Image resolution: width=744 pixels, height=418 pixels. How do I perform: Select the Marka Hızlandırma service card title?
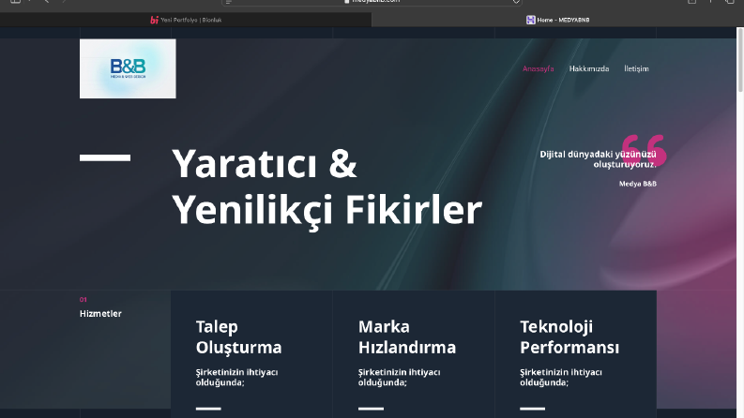[x=406, y=337]
